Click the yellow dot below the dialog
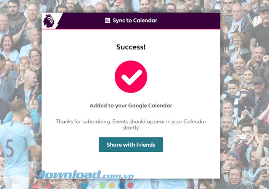The height and width of the screenshot is (189, 269). 112,185
